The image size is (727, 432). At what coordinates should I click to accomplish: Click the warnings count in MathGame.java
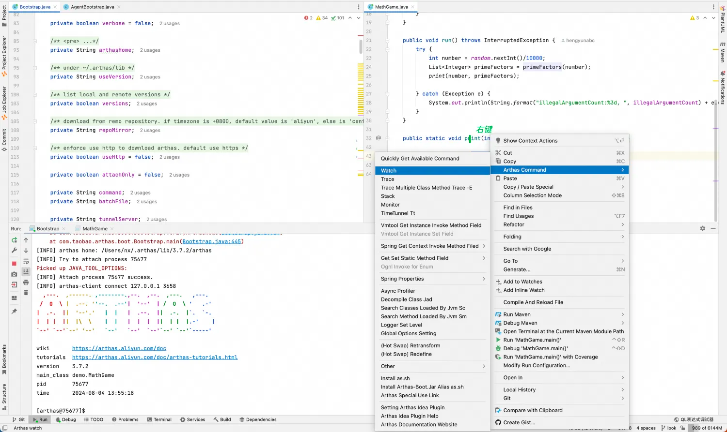point(695,18)
